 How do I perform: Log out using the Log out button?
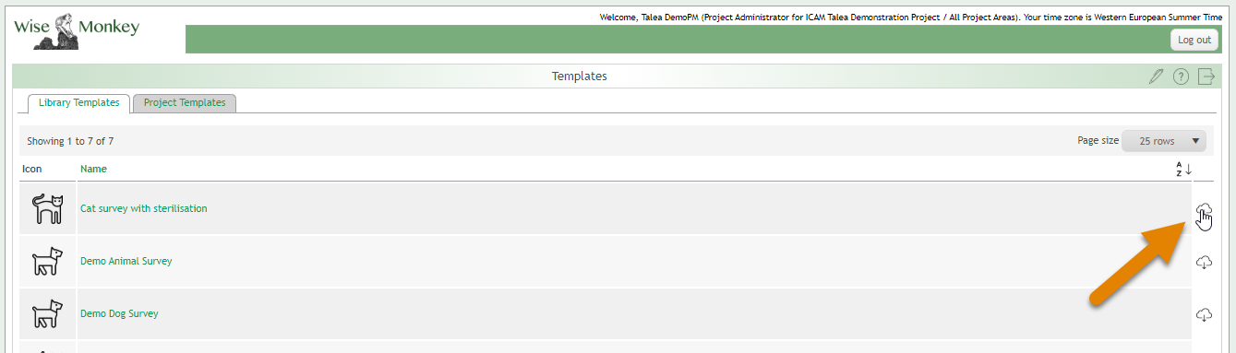pos(1194,40)
